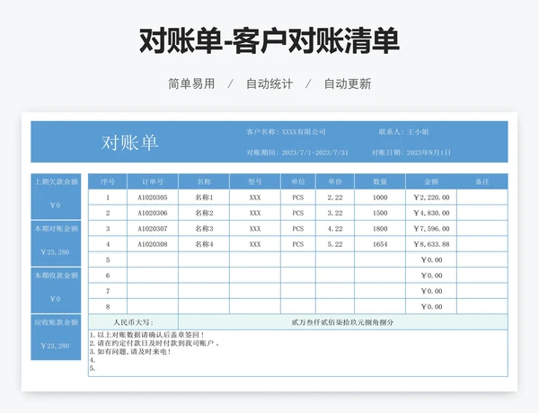Select ¥0 under 上期欠款余额
The image size is (539, 413).
click(55, 206)
